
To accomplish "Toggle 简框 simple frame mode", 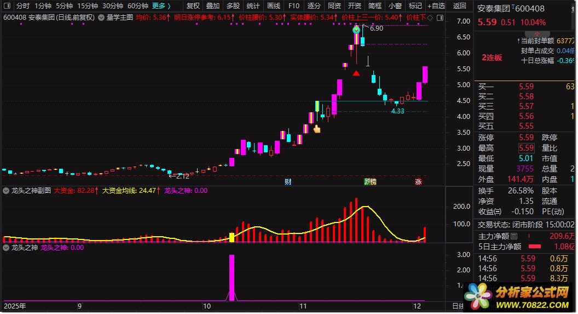I will point(375,6).
